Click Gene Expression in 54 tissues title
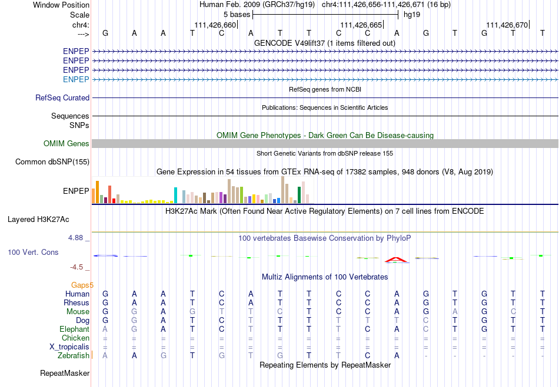The image size is (559, 387). [x=325, y=172]
